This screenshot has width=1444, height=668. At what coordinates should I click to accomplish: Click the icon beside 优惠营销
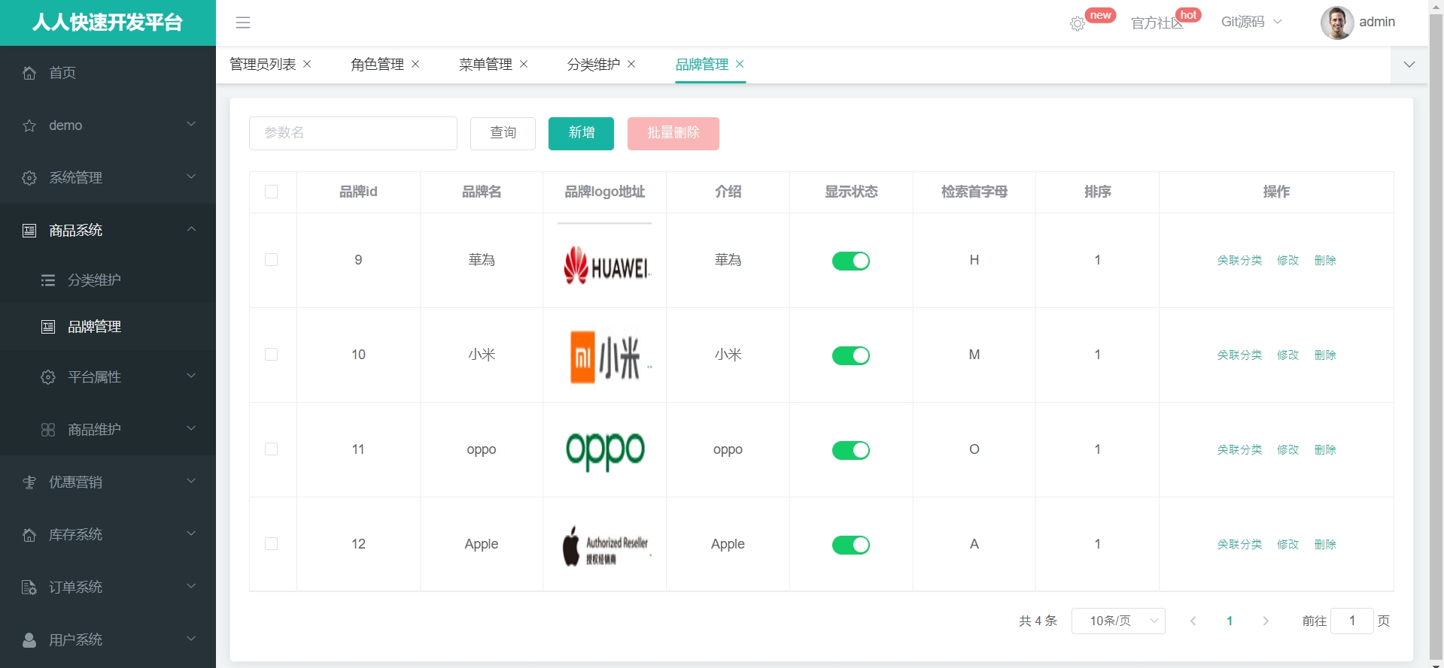tap(29, 482)
